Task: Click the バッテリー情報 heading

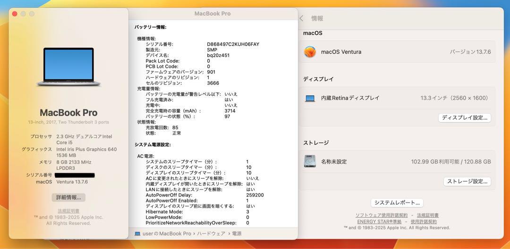Action: [150, 27]
